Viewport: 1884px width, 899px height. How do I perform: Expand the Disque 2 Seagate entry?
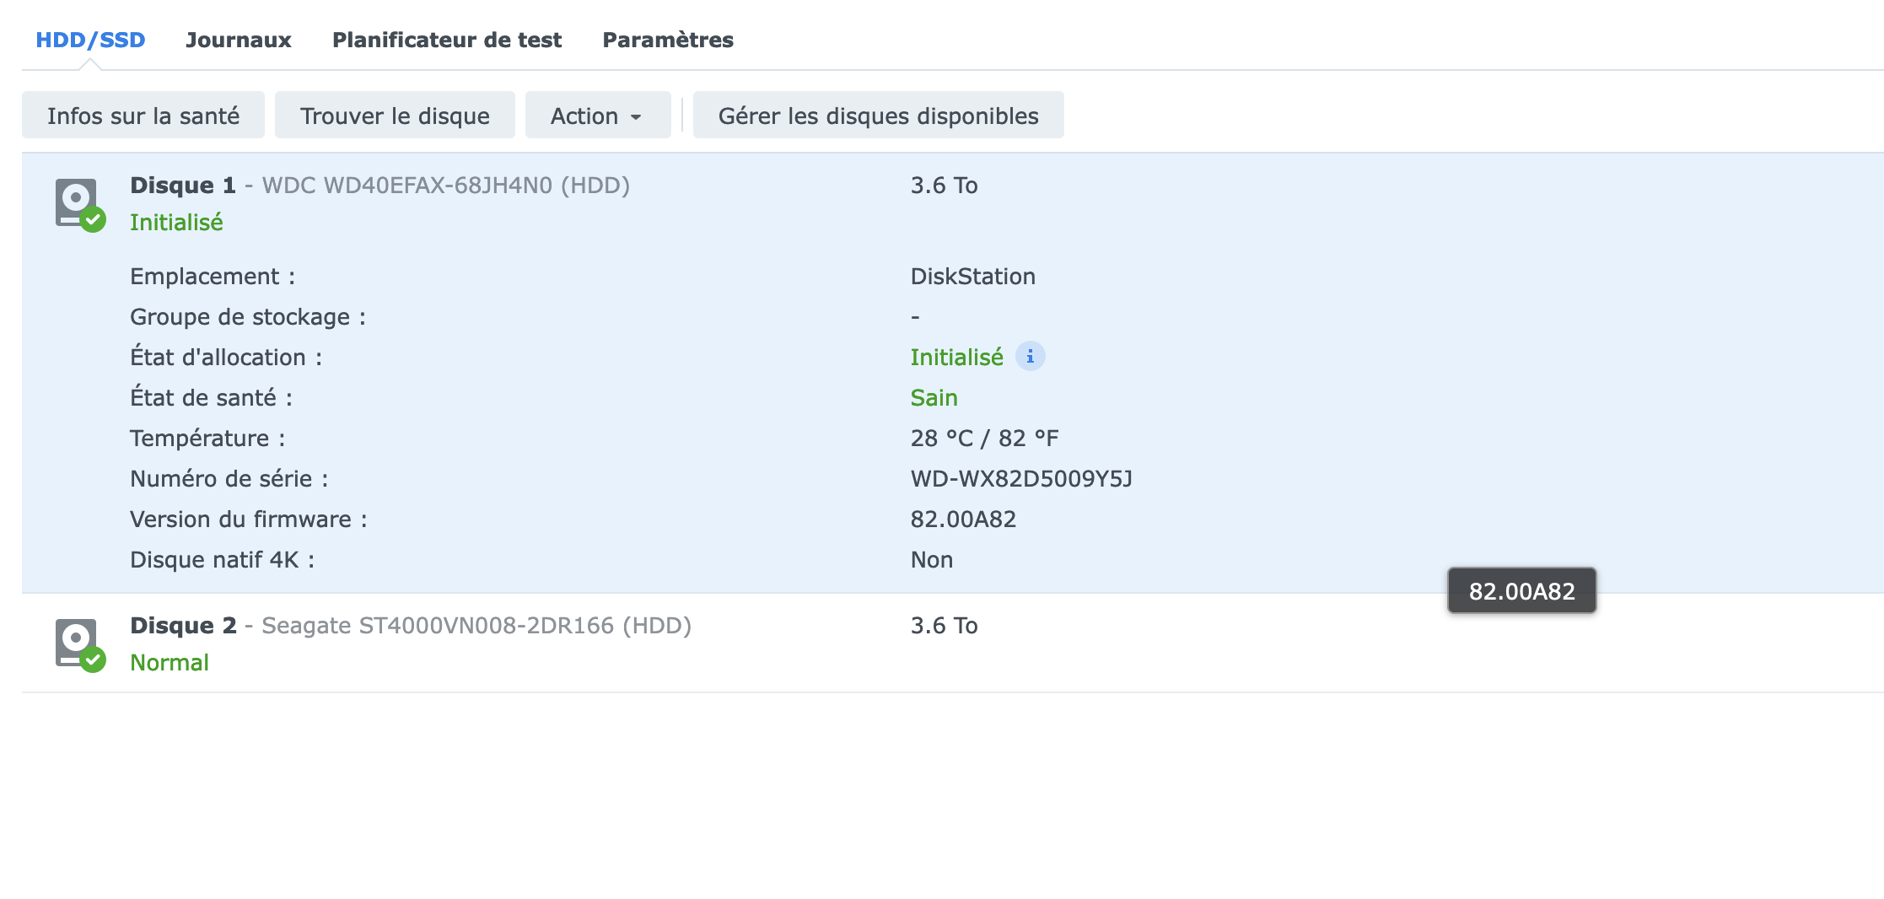coord(952,643)
